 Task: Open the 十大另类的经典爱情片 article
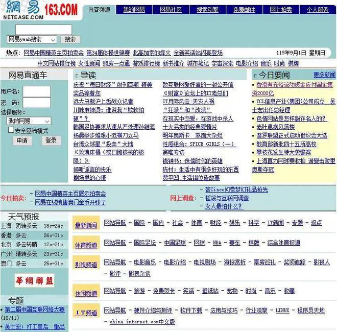point(190,127)
